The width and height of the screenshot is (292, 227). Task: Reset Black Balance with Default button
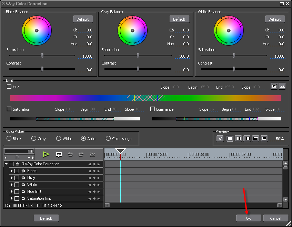(x=83, y=19)
